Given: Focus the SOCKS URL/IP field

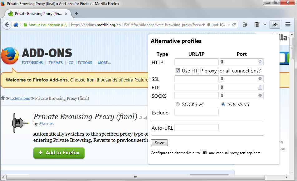Looking at the screenshot, I should (x=197, y=95).
